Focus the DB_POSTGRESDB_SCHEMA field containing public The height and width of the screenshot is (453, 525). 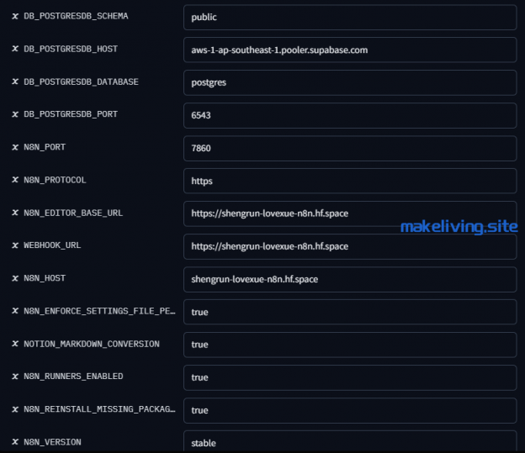(x=349, y=17)
